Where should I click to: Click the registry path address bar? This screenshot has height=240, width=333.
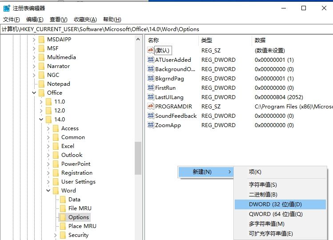point(166,29)
